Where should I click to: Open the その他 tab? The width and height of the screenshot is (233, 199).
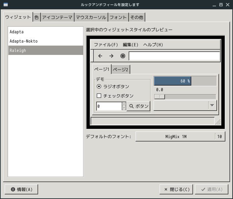[137, 17]
